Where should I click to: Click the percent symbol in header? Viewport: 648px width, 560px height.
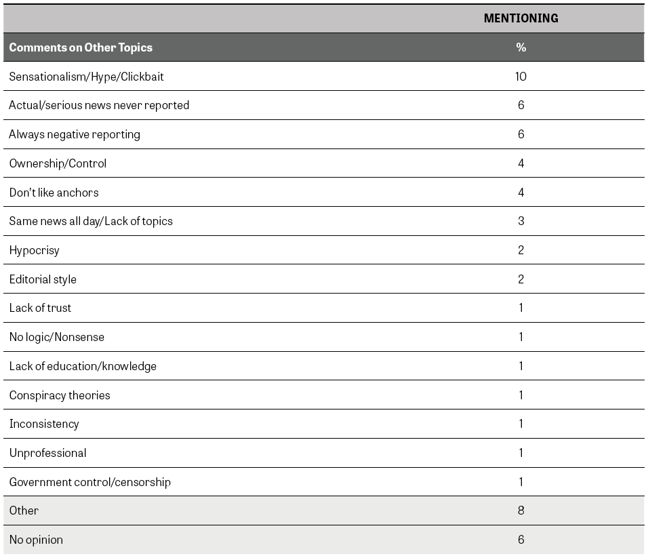coord(521,47)
